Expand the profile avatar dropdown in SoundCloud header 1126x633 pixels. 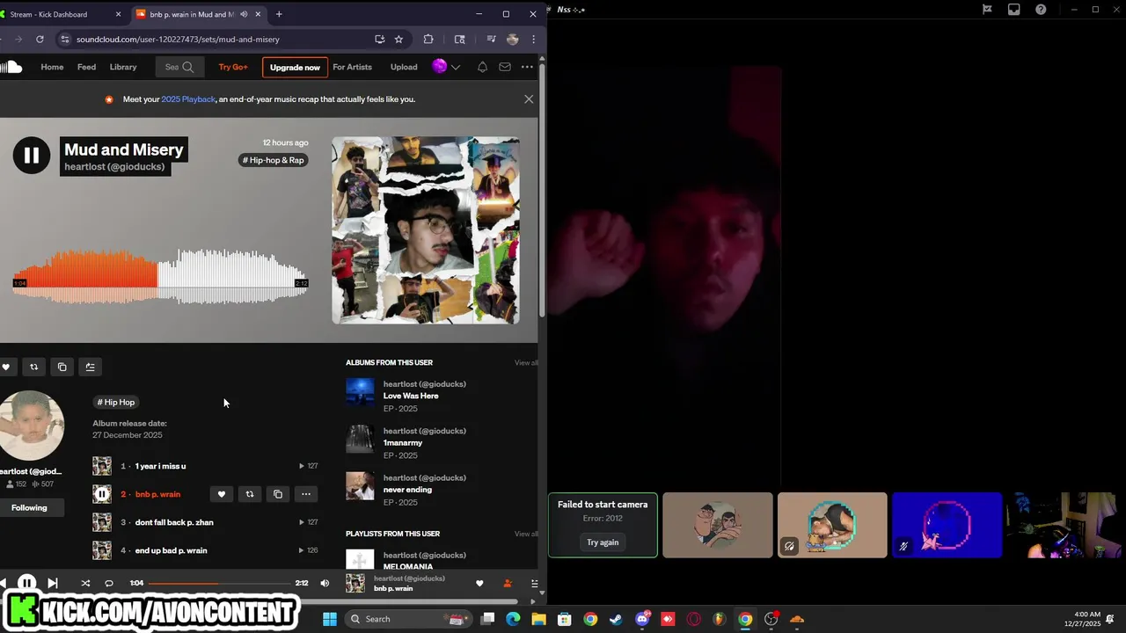(x=446, y=67)
